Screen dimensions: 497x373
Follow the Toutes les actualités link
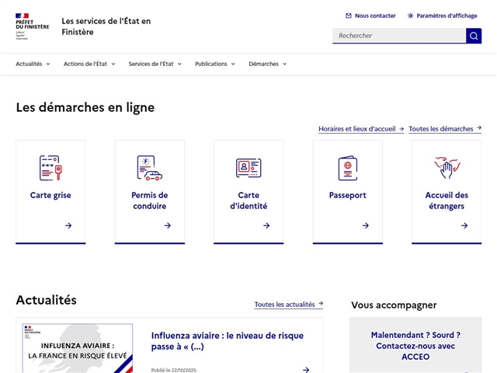(x=289, y=304)
